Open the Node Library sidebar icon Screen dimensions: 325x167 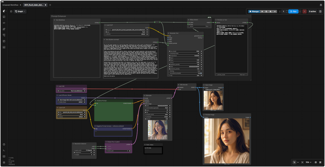click(4, 23)
